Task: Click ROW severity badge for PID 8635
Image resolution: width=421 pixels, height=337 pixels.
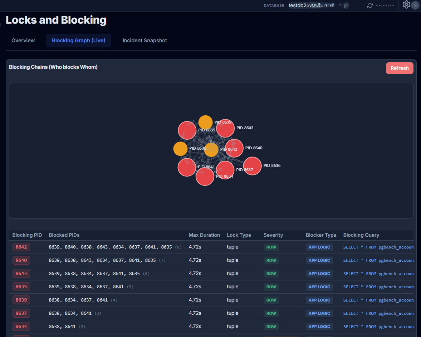Action: click(x=271, y=287)
